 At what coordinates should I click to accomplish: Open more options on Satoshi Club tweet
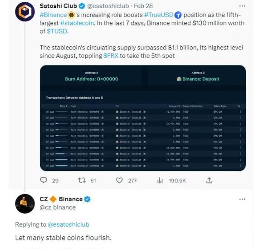click(242, 6)
